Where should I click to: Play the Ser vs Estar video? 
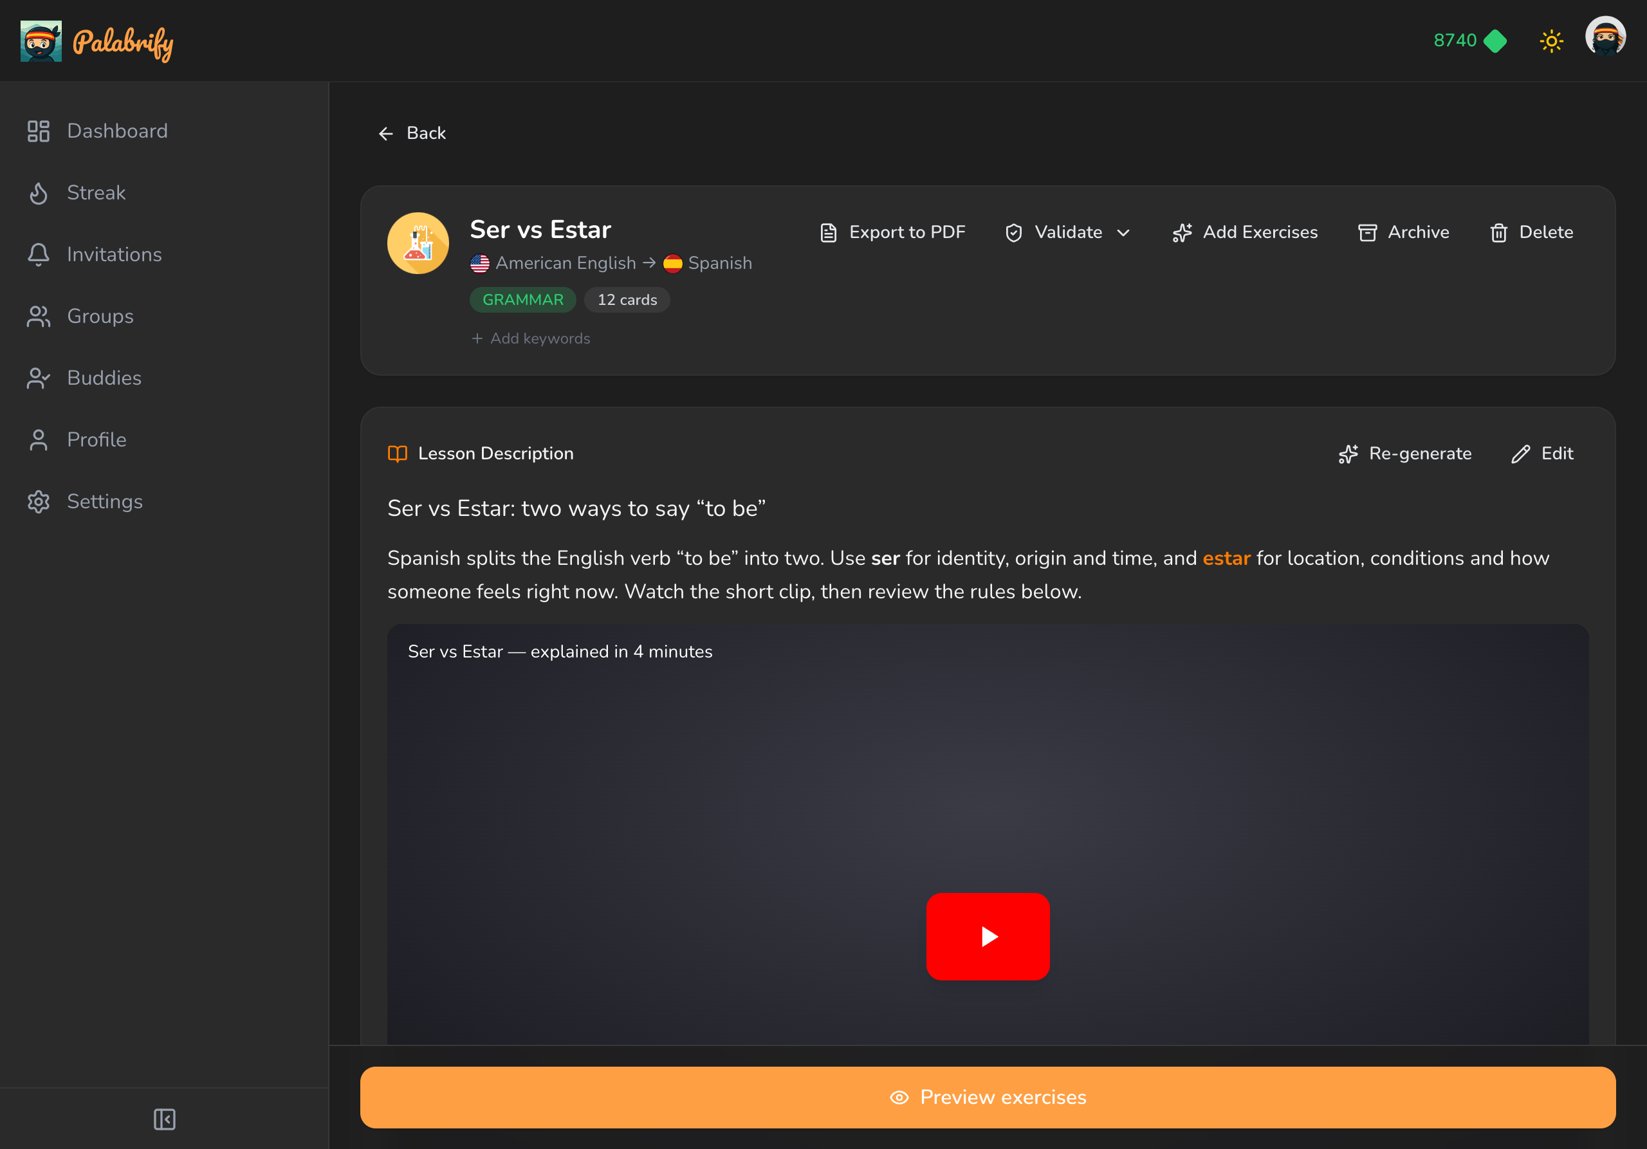click(x=988, y=936)
